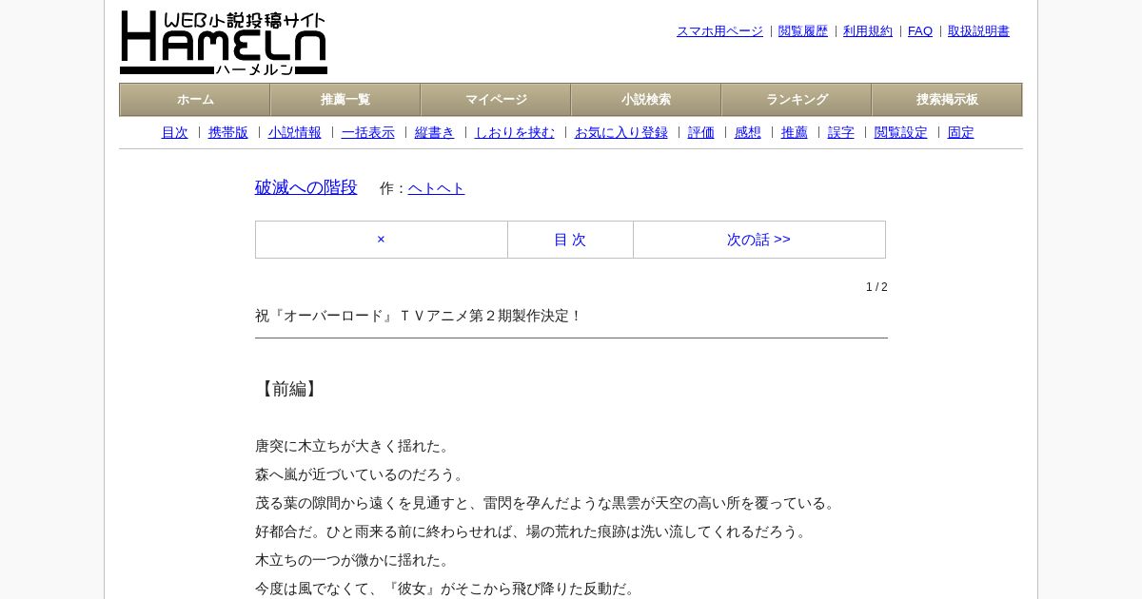Click the 固定 link
Image resolution: width=1142 pixels, height=599 pixels.
[961, 133]
